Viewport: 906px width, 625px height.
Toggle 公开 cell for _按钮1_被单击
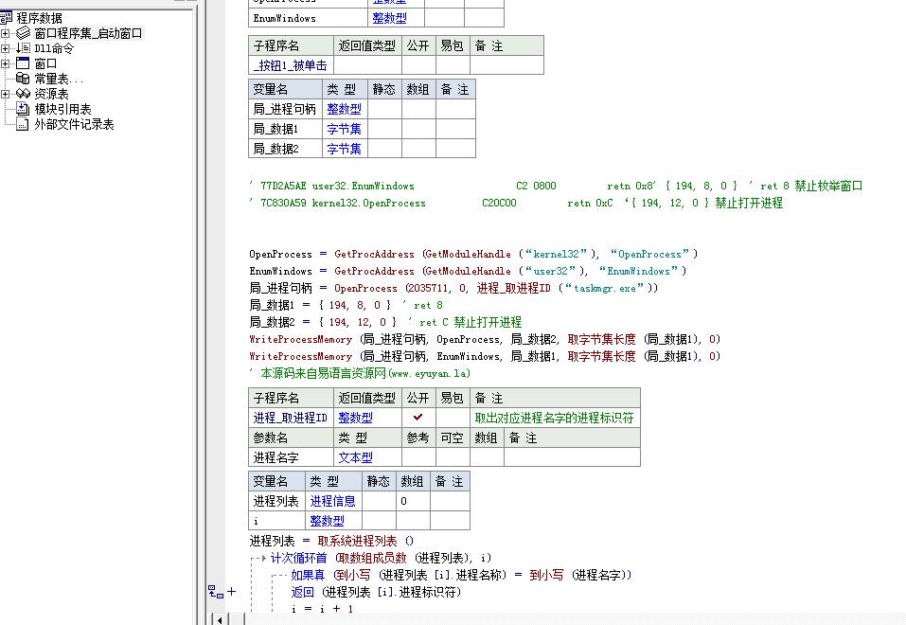[418, 65]
